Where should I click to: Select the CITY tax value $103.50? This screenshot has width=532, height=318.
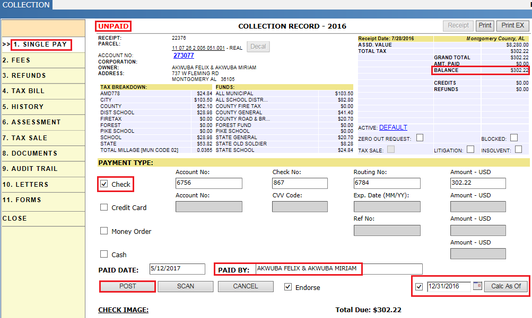203,100
